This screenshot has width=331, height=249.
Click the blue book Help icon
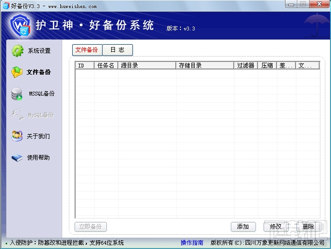coord(17,158)
